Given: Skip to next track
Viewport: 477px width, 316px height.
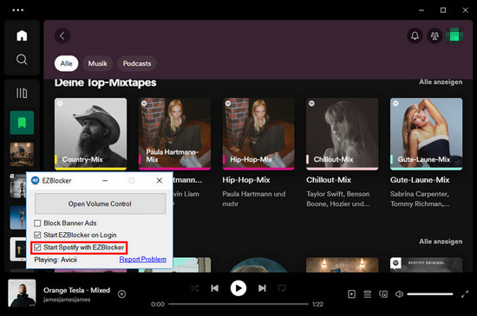Looking at the screenshot, I should (262, 288).
